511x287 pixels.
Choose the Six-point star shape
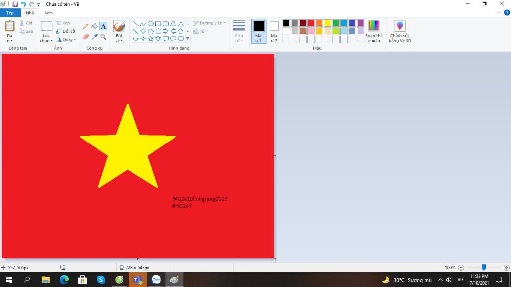coord(158,39)
